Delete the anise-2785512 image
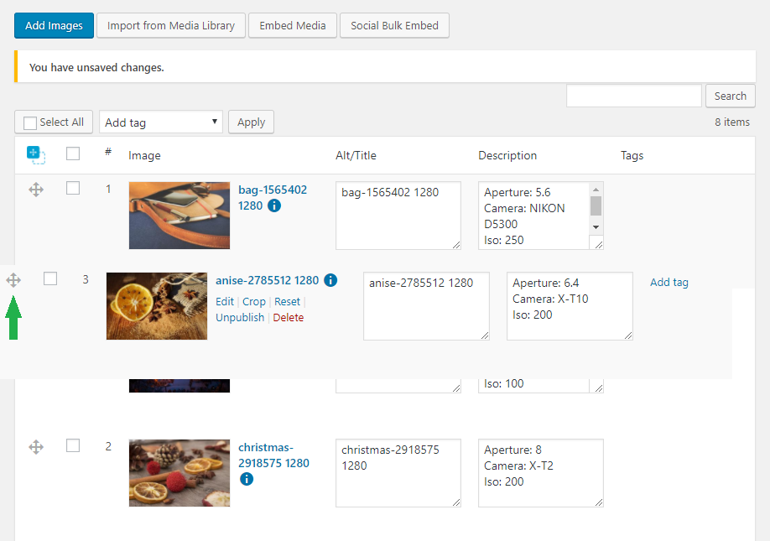Screen dimensions: 770x541 tap(289, 318)
